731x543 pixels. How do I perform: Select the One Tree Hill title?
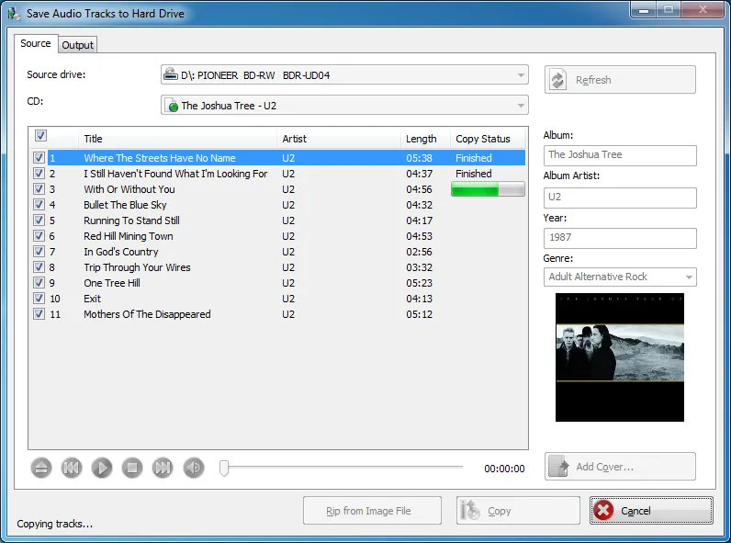point(112,283)
